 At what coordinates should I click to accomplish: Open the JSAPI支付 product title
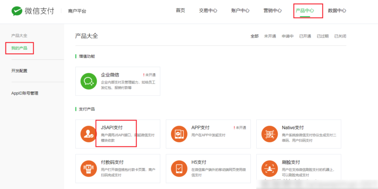[111, 128]
